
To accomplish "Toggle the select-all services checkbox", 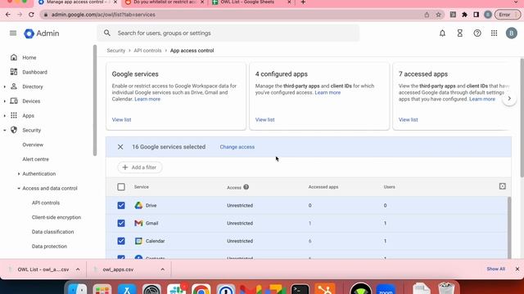I will click(121, 187).
